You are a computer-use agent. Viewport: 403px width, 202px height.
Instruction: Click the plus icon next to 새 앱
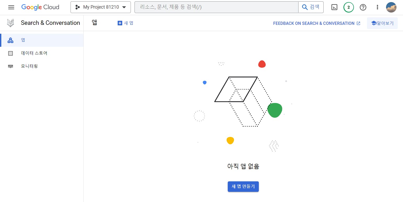point(120,23)
